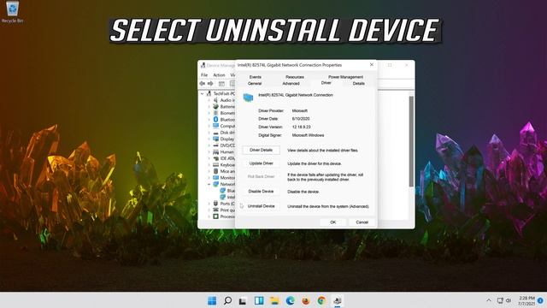The height and width of the screenshot is (308, 547).
Task: Click the Processors category chip icon
Action: [215, 216]
